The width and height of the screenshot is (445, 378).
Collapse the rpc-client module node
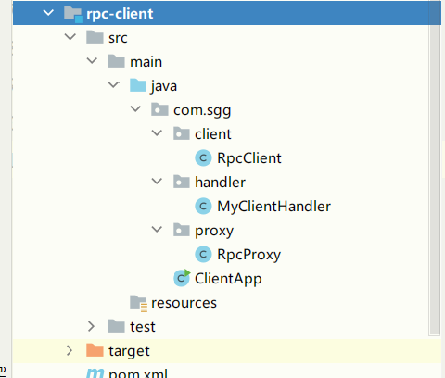click(48, 13)
